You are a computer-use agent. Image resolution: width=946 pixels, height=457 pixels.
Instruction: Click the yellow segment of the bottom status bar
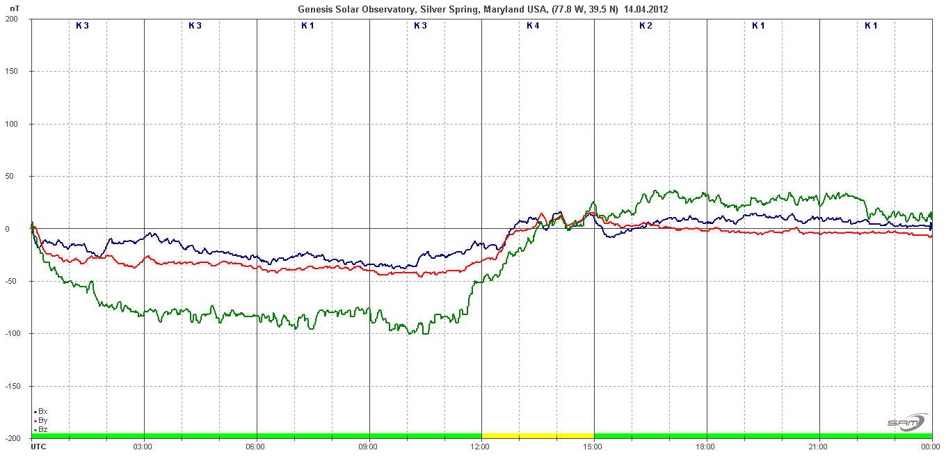[x=538, y=436]
